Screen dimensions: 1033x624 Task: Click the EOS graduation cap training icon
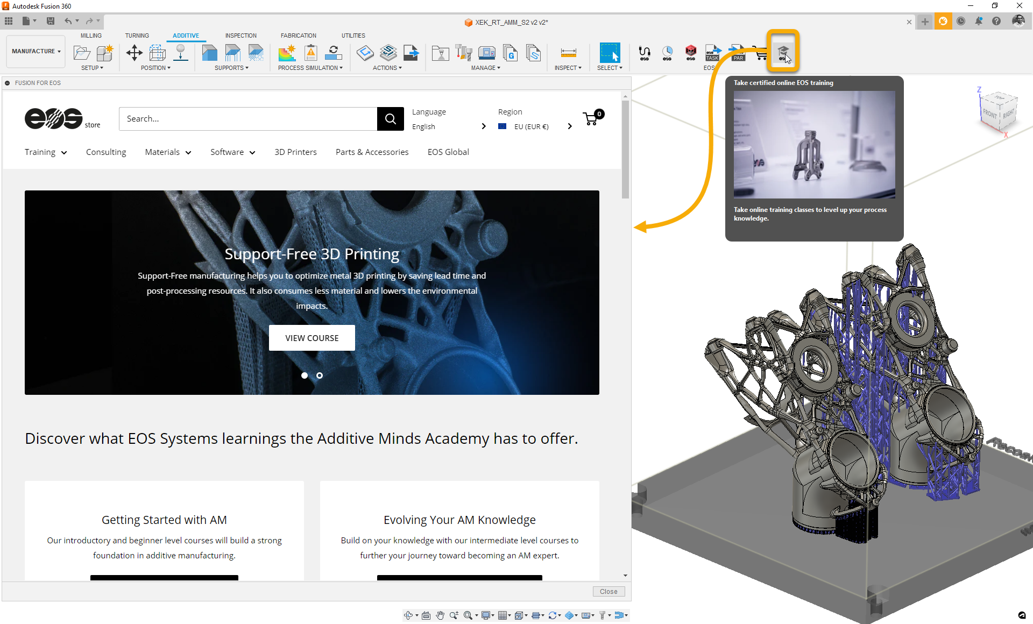point(783,53)
